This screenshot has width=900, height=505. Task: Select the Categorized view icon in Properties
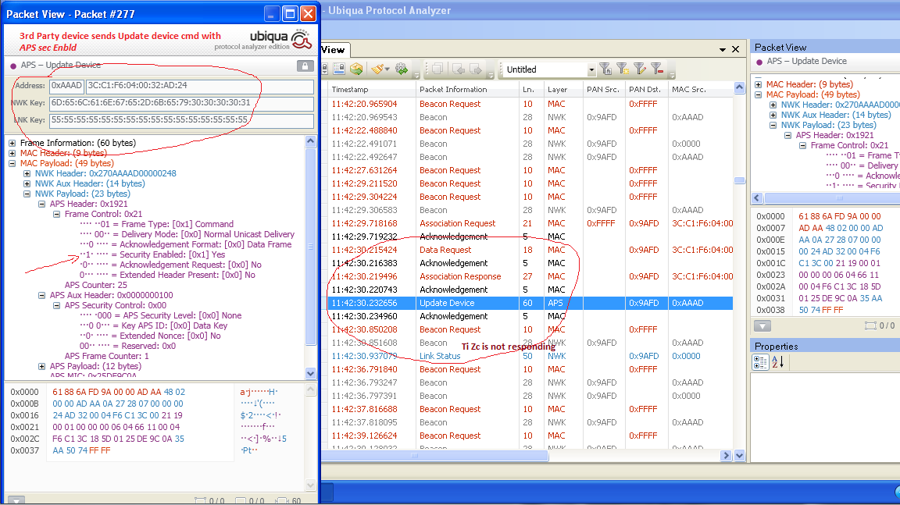[760, 362]
